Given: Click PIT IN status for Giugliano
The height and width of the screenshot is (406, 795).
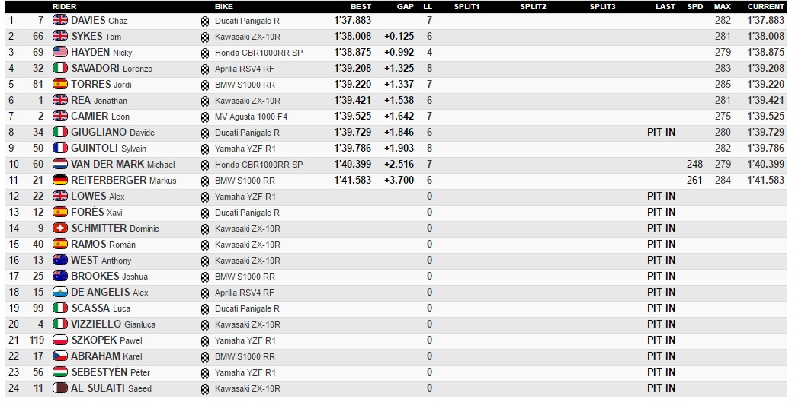Looking at the screenshot, I should click(x=660, y=133).
